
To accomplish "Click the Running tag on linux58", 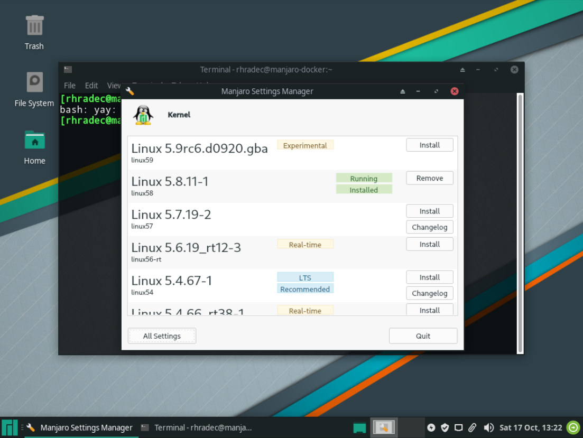I will [364, 179].
